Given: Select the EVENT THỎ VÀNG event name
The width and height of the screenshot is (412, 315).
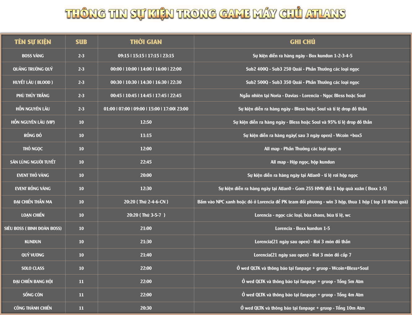Looking at the screenshot, I should (33, 175).
